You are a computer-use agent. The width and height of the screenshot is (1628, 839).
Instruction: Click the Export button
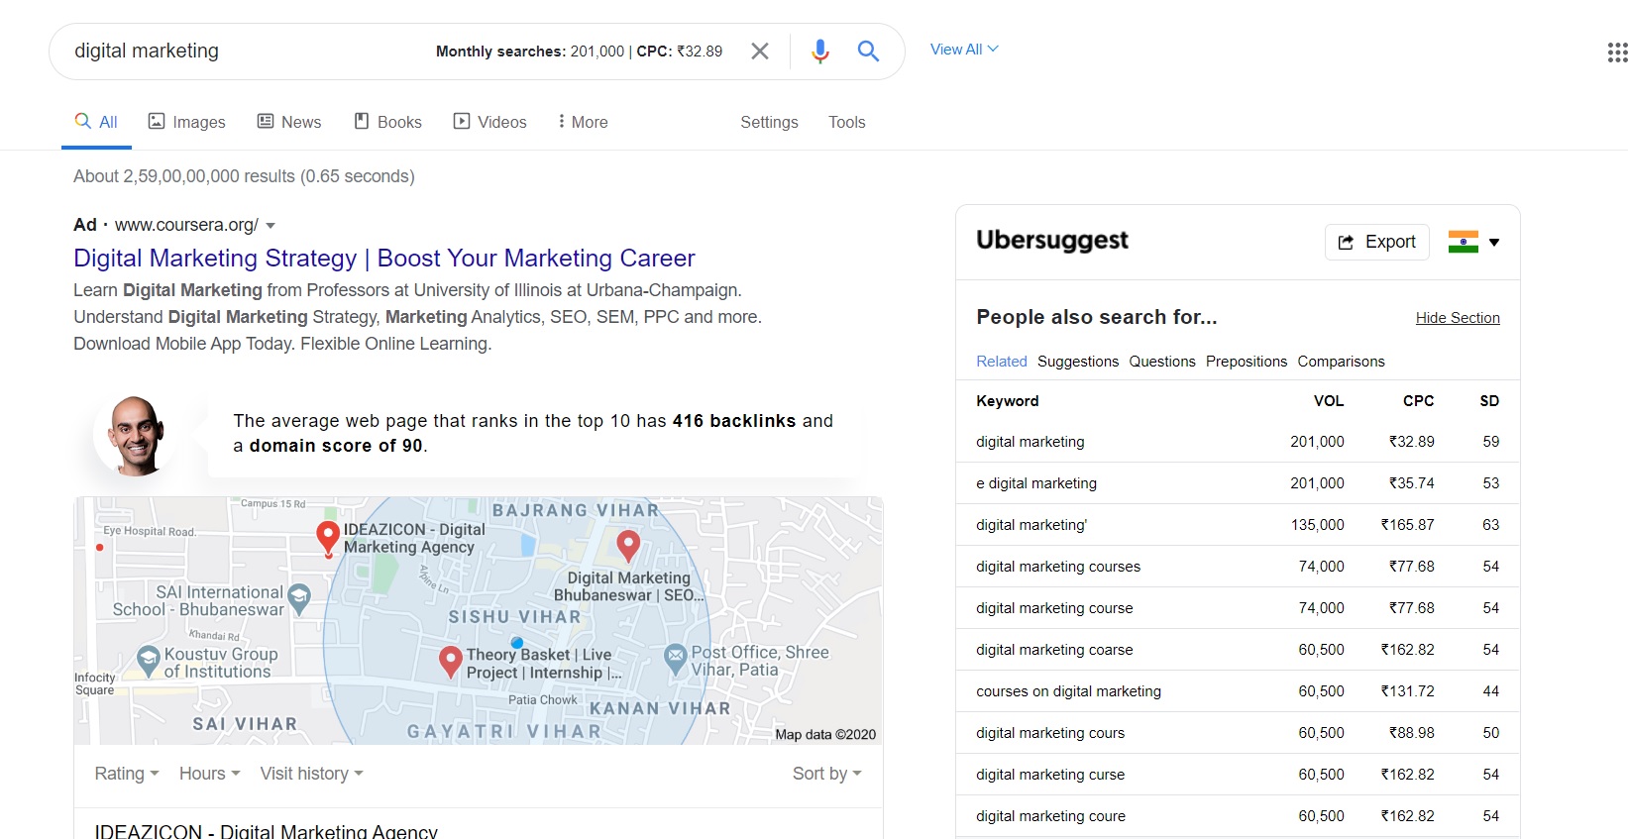pyautogui.click(x=1377, y=242)
